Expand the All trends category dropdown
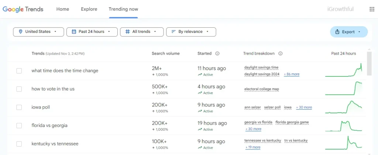Screen dimensions: 378x155 (x=142, y=32)
